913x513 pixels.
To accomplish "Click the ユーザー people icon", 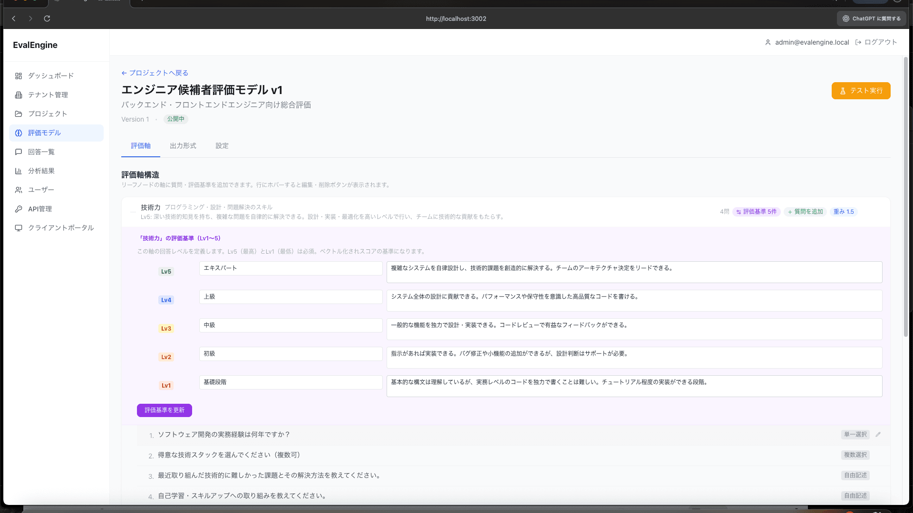I will click(19, 190).
